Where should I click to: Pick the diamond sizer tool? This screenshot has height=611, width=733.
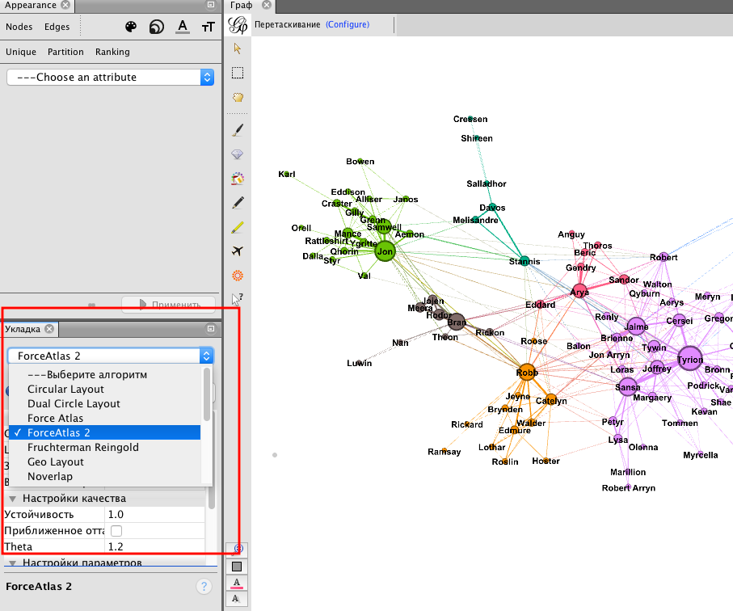(x=238, y=154)
